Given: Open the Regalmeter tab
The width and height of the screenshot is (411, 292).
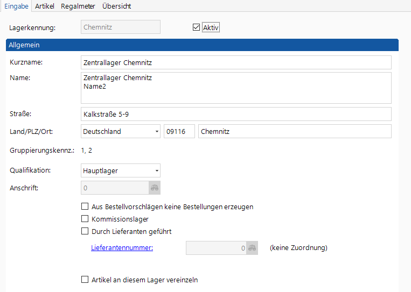Looking at the screenshot, I should coord(78,6).
